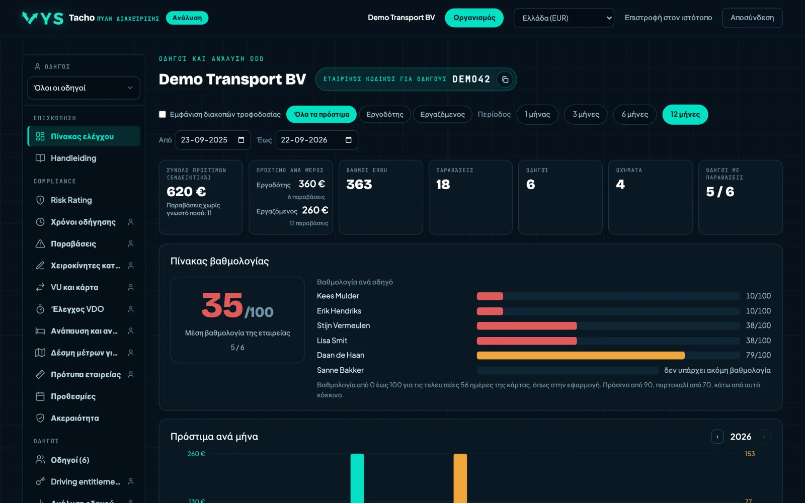Click Stijn Vermeulen red score bar
The image size is (805, 503).
(x=527, y=325)
